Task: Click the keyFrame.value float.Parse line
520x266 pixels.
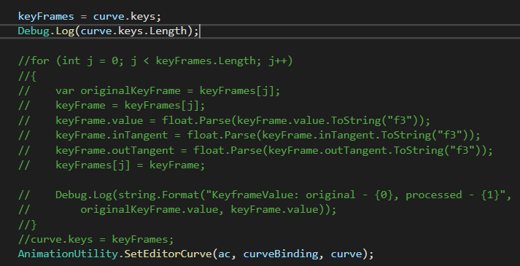Action: point(224,120)
